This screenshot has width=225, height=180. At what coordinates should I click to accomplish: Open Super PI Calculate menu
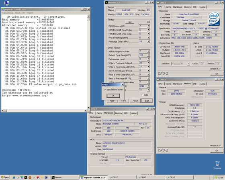click(x=8, y=13)
